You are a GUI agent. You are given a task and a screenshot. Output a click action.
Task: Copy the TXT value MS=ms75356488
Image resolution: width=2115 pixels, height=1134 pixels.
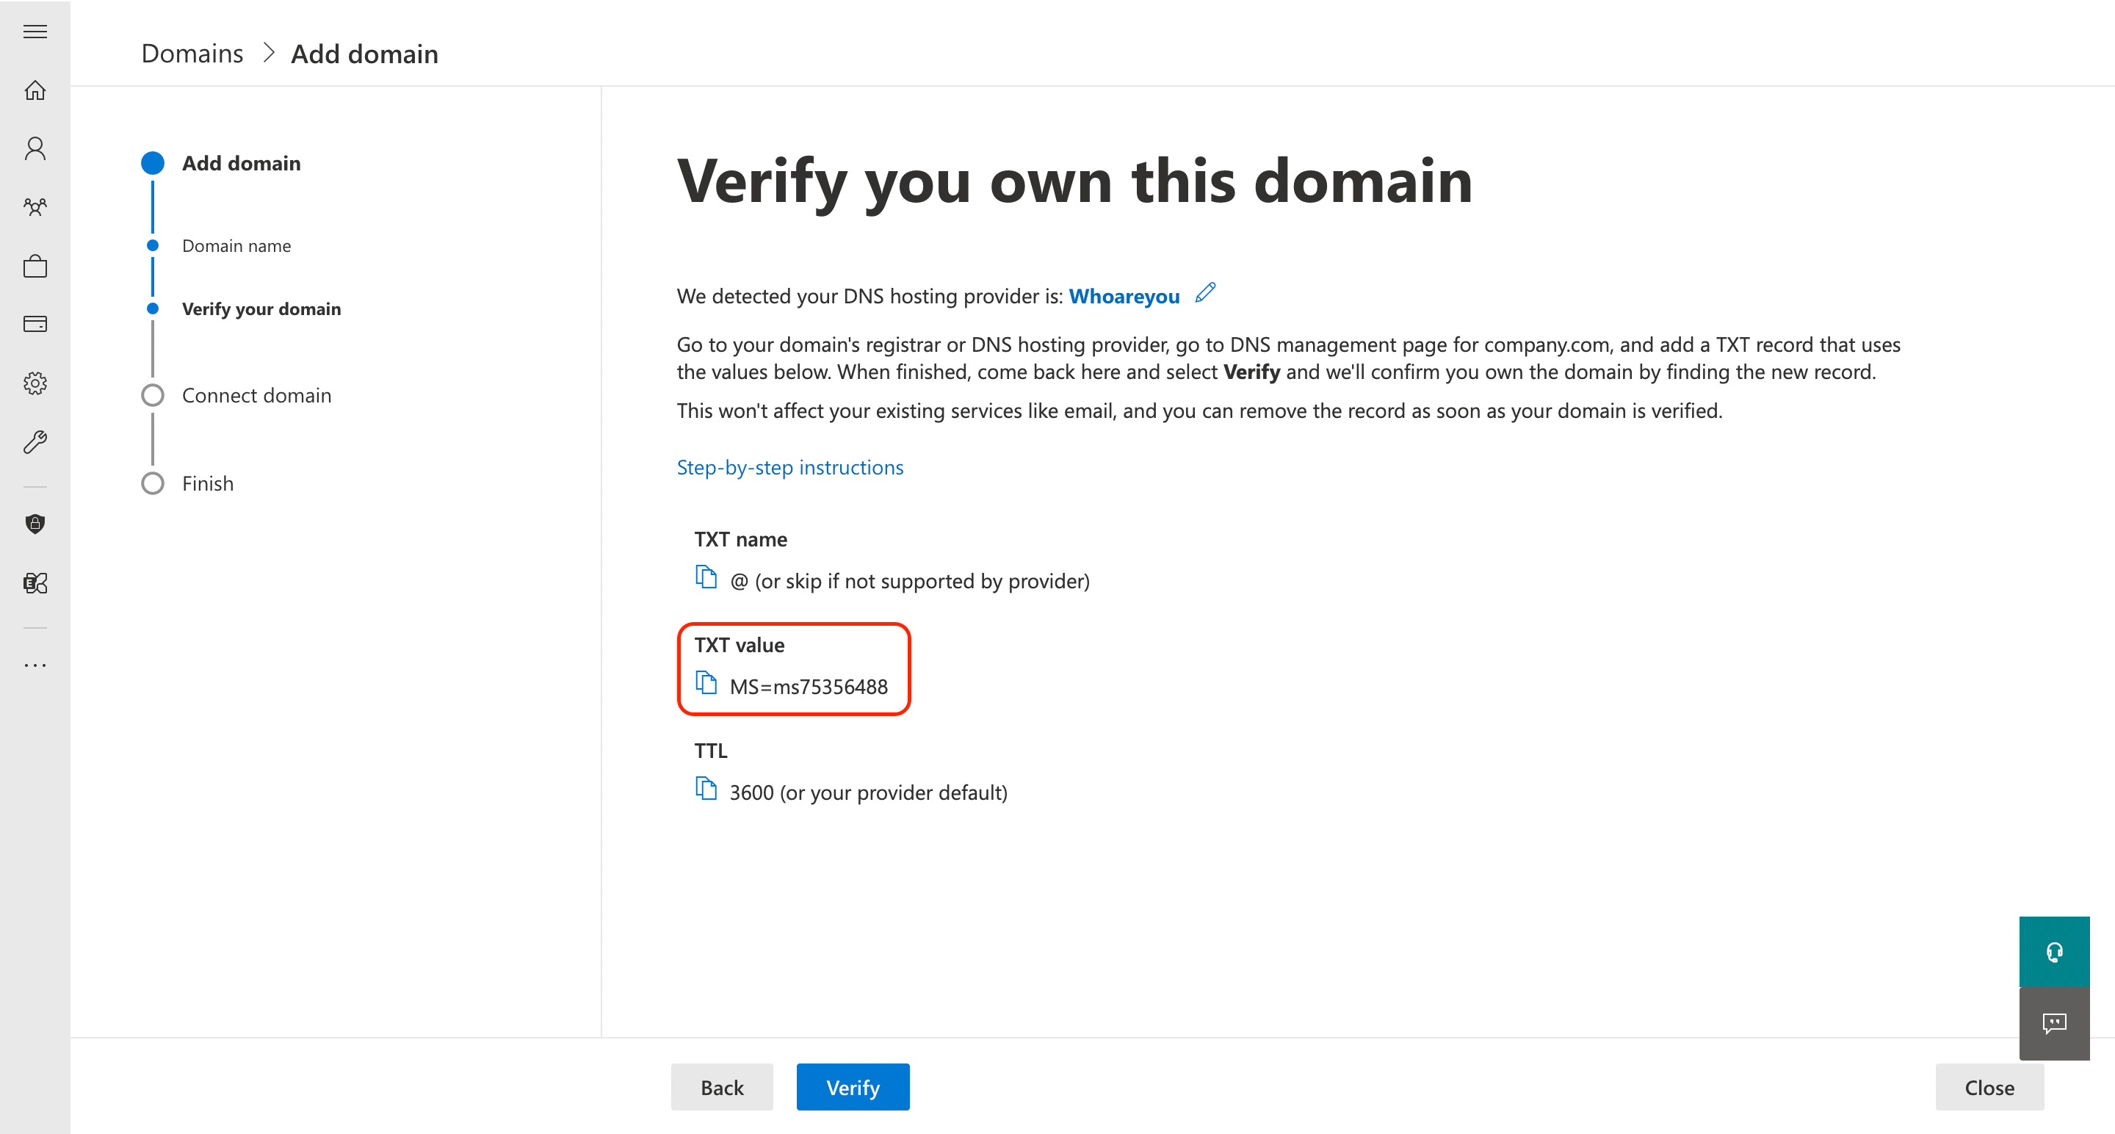[705, 683]
